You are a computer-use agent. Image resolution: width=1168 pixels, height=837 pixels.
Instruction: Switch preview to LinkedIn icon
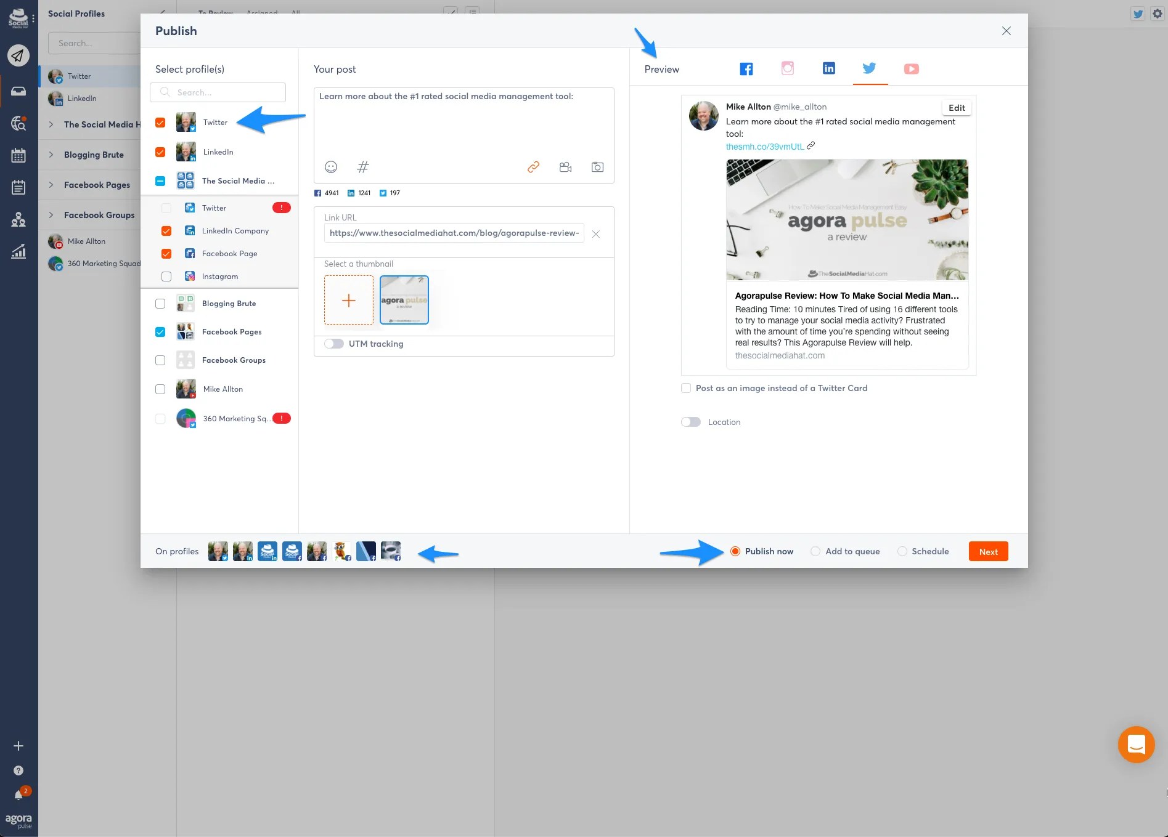[x=829, y=68]
